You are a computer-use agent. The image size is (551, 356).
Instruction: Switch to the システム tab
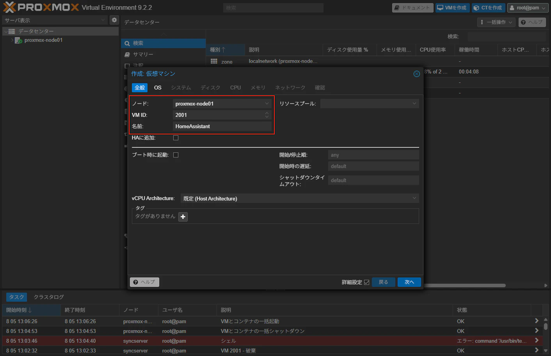point(181,88)
